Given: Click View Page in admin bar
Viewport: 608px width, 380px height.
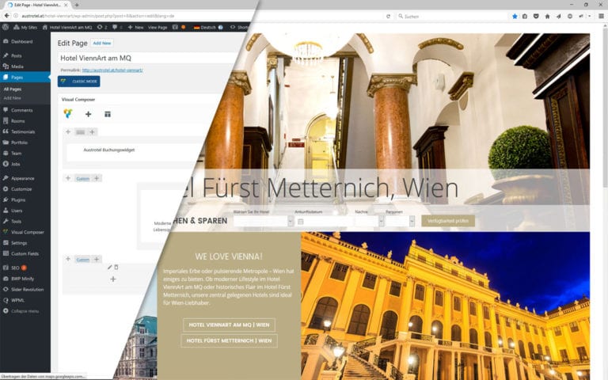Looking at the screenshot, I should pos(158,28).
